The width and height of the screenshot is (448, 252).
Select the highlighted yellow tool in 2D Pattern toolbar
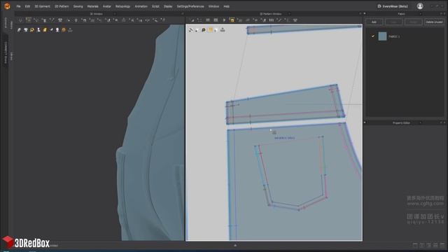232,20
